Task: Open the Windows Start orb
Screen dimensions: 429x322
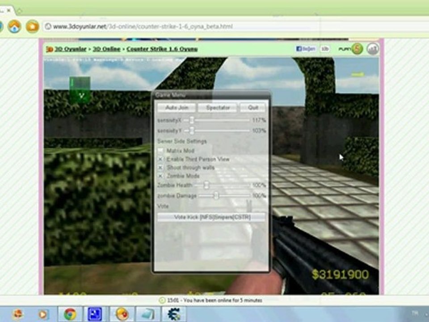Action: click(18, 314)
